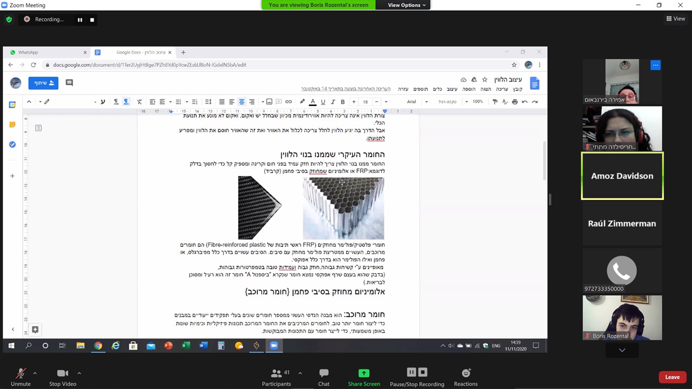Select center alignment in Docs toolbar

click(x=242, y=102)
